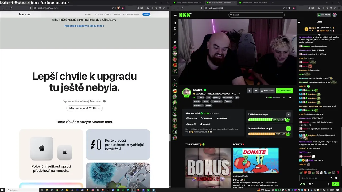The height and width of the screenshot is (192, 342).
Task: Go to Kick home sidebar icon
Action: [175, 23]
